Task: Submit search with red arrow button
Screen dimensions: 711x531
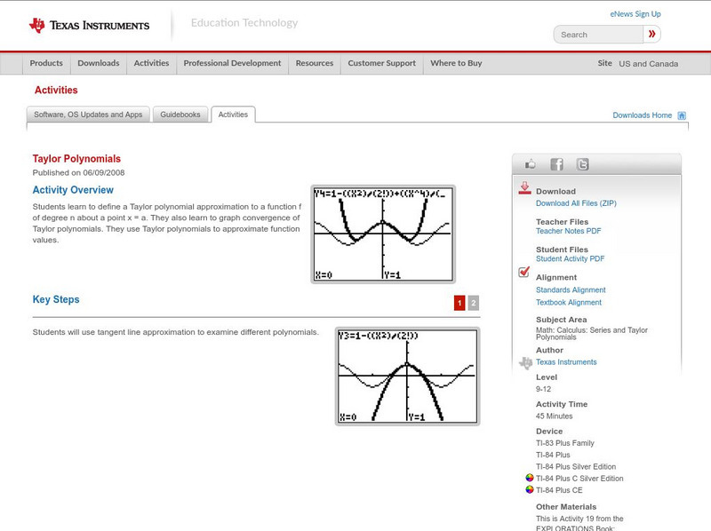Action: point(651,34)
